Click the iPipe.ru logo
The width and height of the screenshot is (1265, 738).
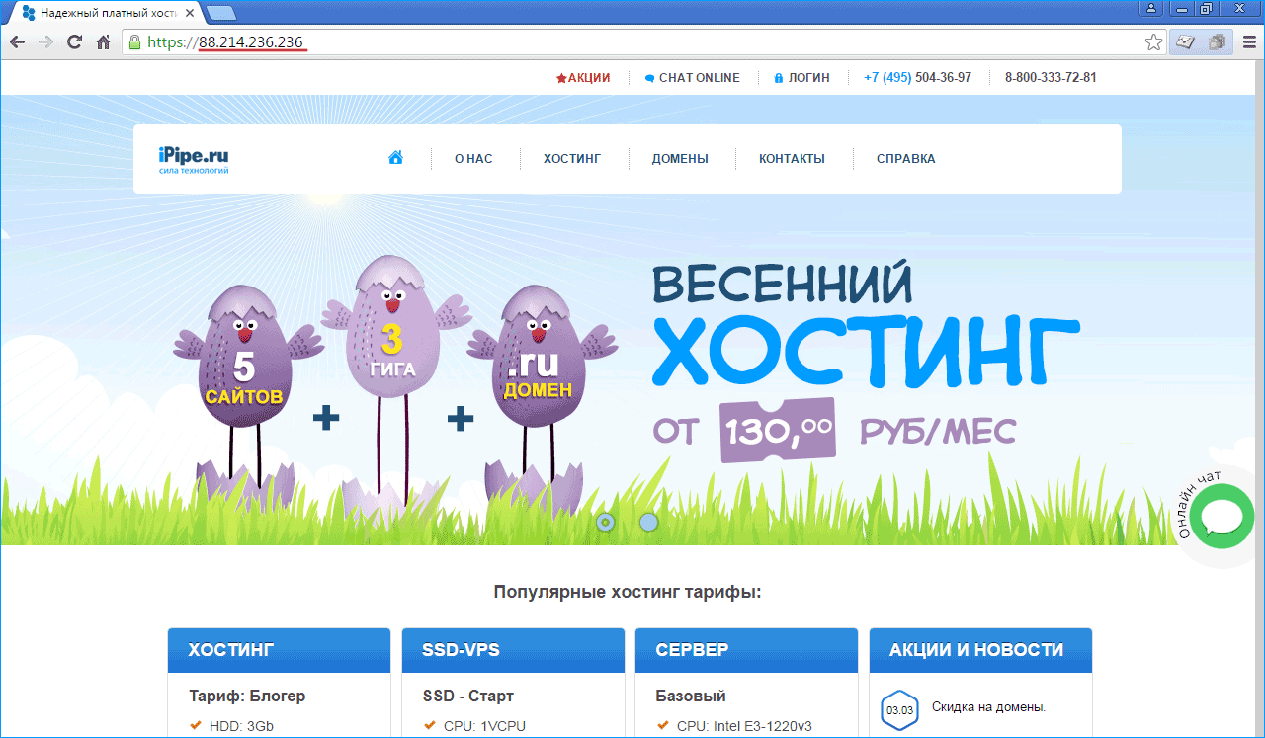[194, 158]
